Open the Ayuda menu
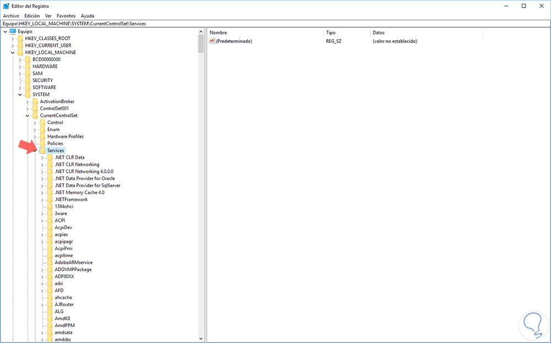Image resolution: width=551 pixels, height=343 pixels. [x=88, y=16]
